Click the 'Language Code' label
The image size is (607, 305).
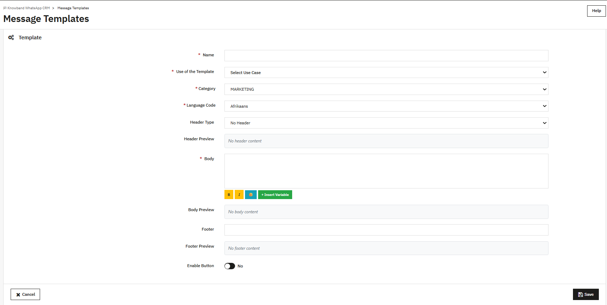[x=201, y=105]
